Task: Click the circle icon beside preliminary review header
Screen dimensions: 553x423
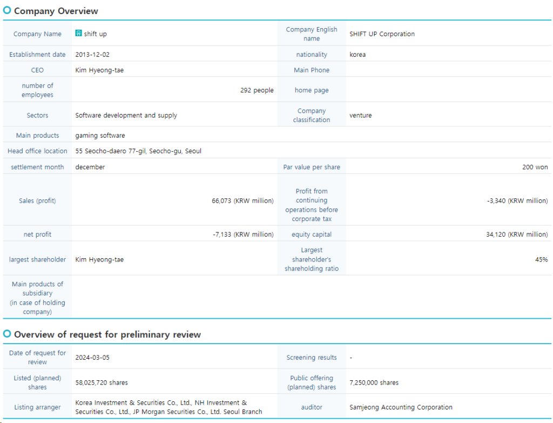Action: (7, 334)
